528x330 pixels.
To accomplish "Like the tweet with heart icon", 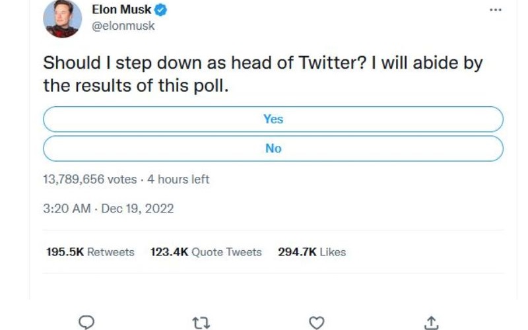I will click(317, 322).
